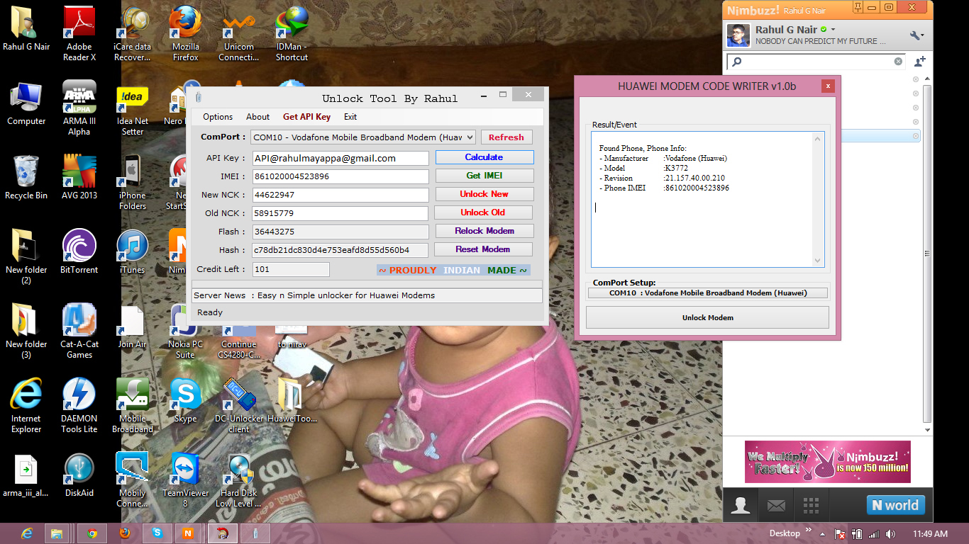Screen dimensions: 969x544
Task: Click the Hash value field
Action: coord(340,250)
